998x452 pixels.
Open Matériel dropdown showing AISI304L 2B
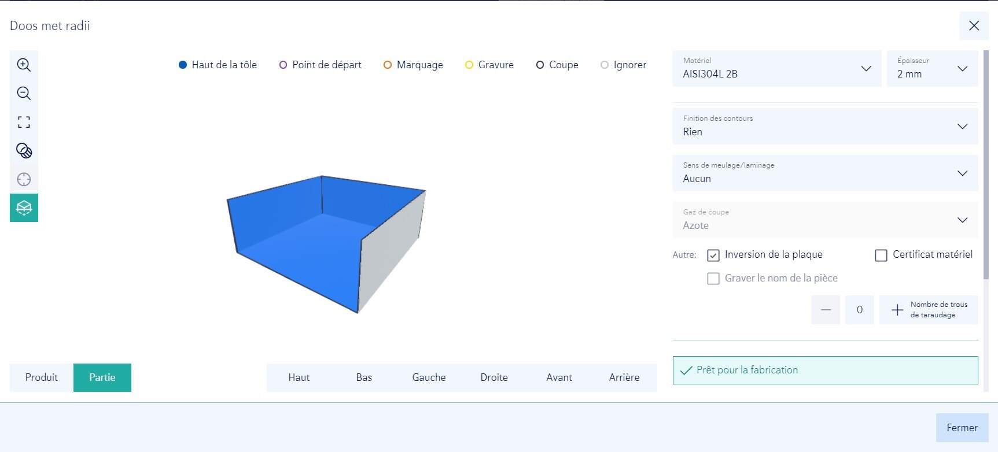point(776,69)
